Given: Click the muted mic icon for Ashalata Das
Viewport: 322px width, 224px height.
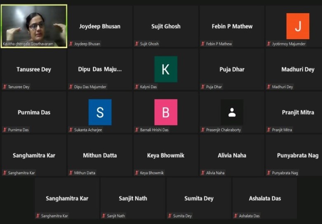Looking at the screenshot, I should [x=236, y=216].
